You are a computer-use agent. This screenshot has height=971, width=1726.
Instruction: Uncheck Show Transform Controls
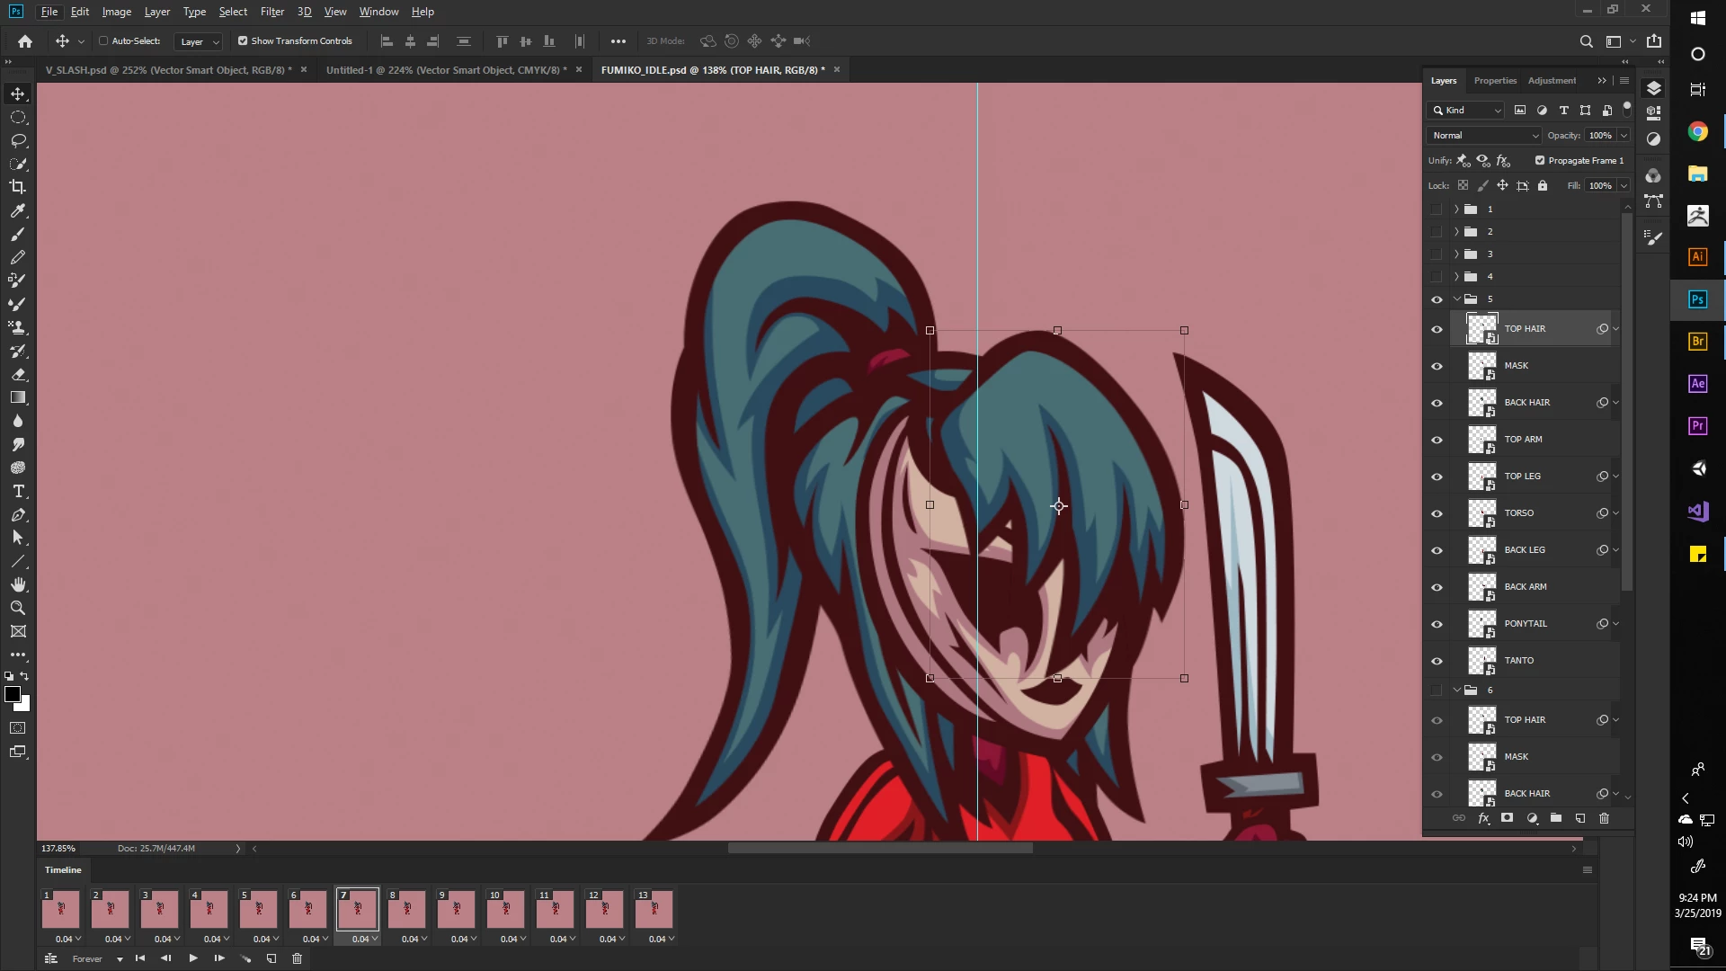tap(243, 40)
